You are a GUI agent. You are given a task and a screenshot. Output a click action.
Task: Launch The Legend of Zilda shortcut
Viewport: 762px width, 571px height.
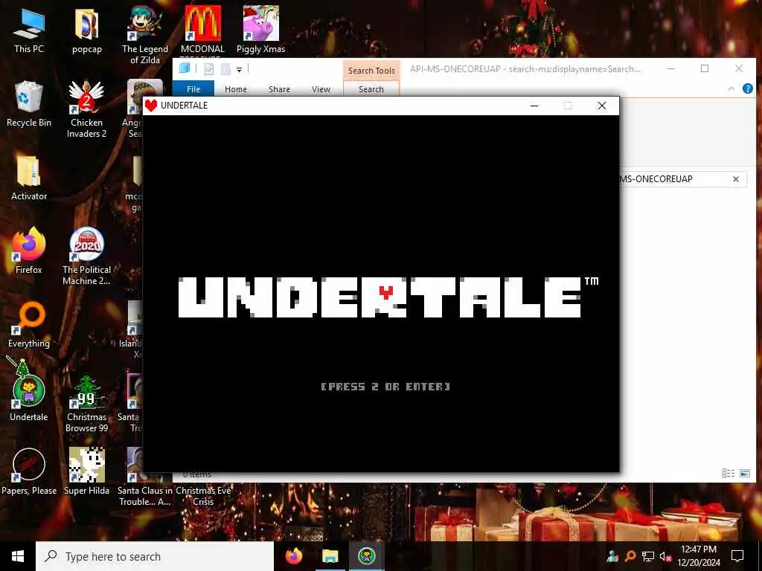coord(145,35)
